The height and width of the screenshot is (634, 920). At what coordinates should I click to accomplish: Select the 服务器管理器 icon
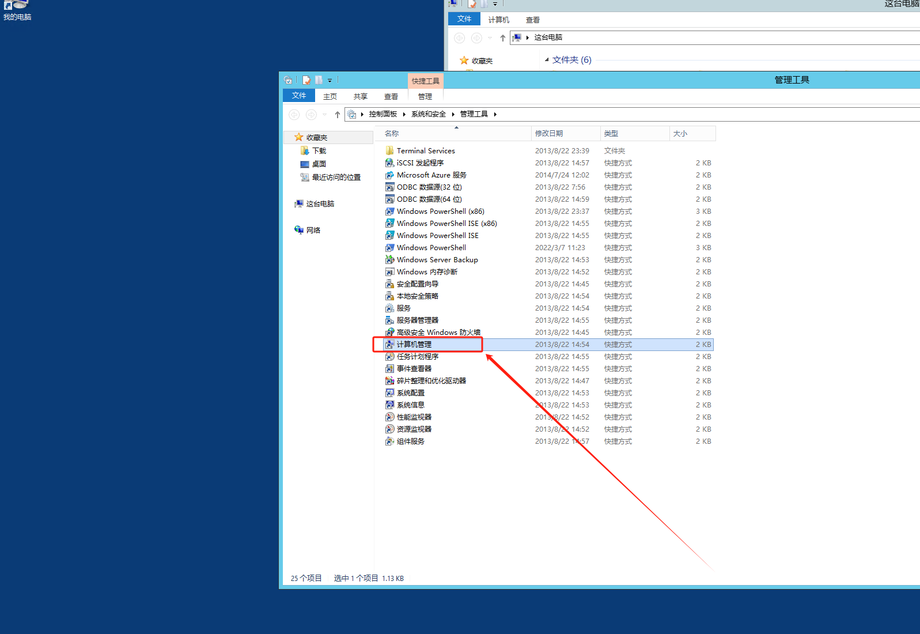coord(390,320)
